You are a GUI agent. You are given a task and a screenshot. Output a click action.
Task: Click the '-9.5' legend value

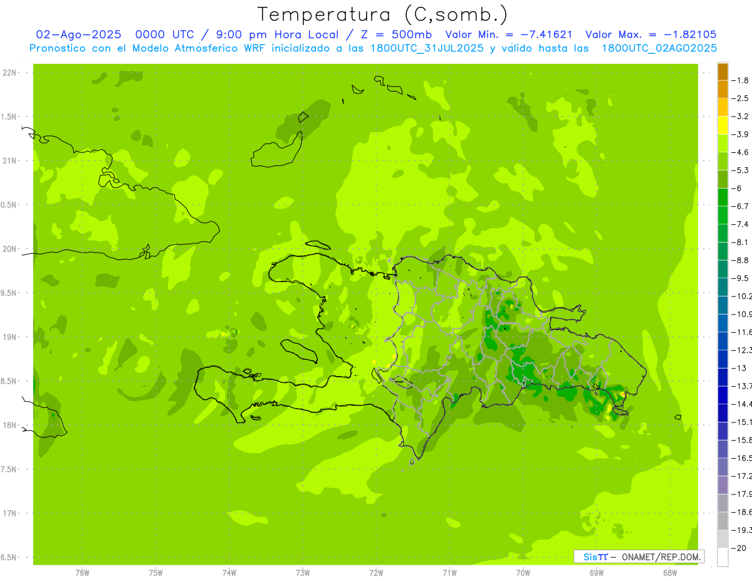pyautogui.click(x=739, y=278)
